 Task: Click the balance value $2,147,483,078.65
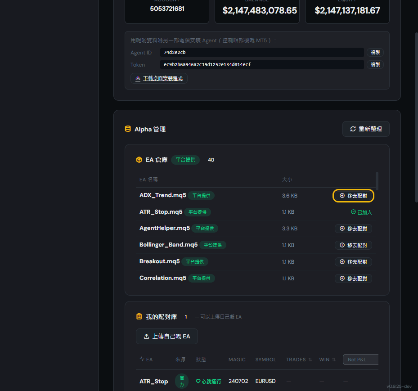(x=260, y=11)
